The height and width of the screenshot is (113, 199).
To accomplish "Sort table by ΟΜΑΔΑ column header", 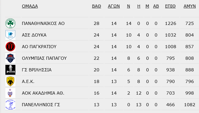I will [x=30, y=6].
